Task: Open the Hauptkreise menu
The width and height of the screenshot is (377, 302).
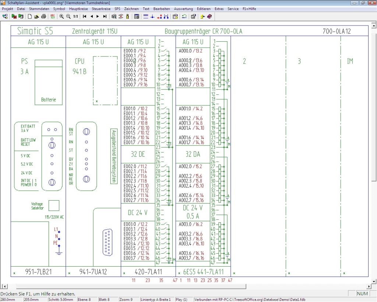Action: point(78,8)
